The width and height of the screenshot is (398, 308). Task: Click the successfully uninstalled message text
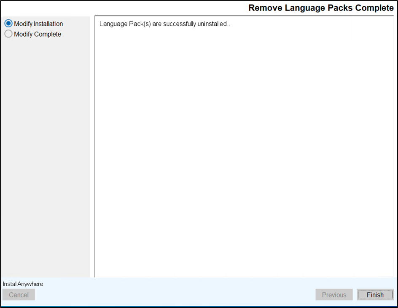pyautogui.click(x=164, y=24)
